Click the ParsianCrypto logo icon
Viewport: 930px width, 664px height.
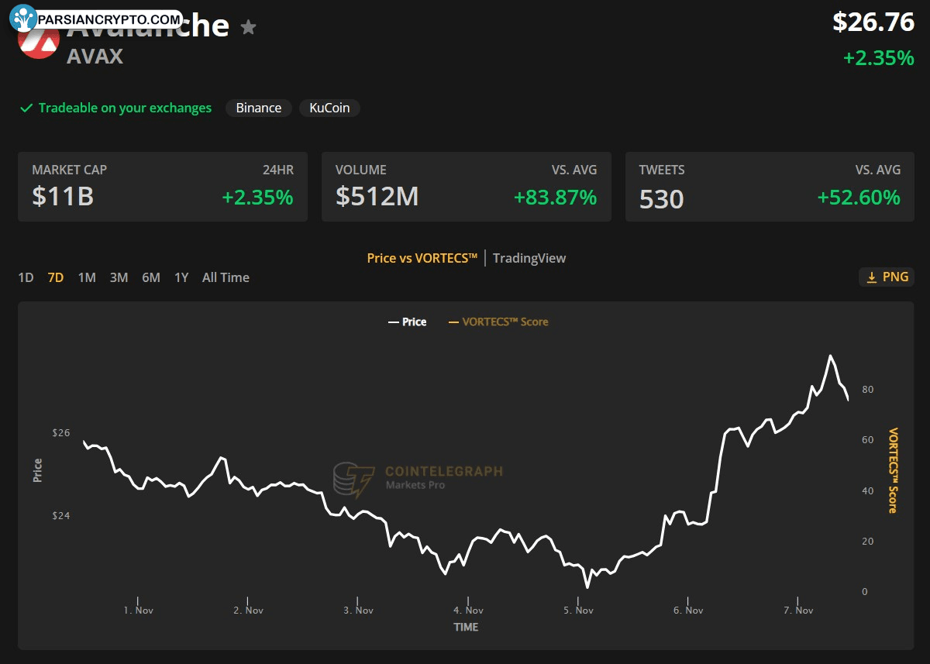click(x=25, y=19)
